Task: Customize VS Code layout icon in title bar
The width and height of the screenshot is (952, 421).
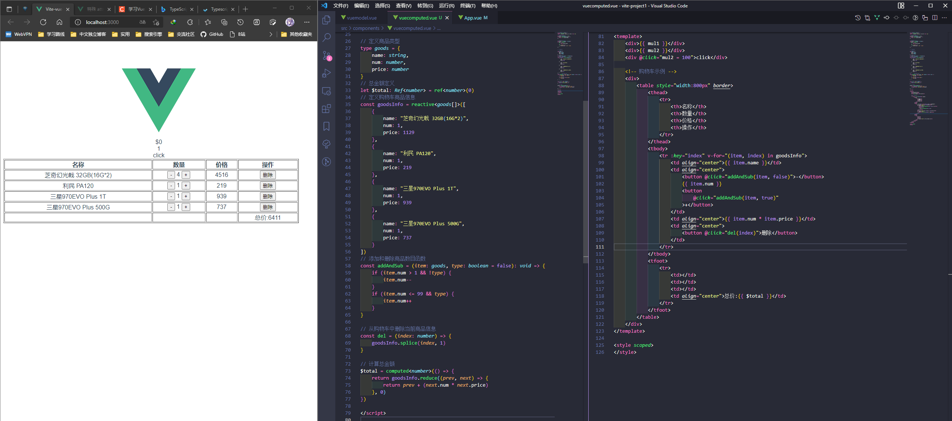Action: (901, 6)
